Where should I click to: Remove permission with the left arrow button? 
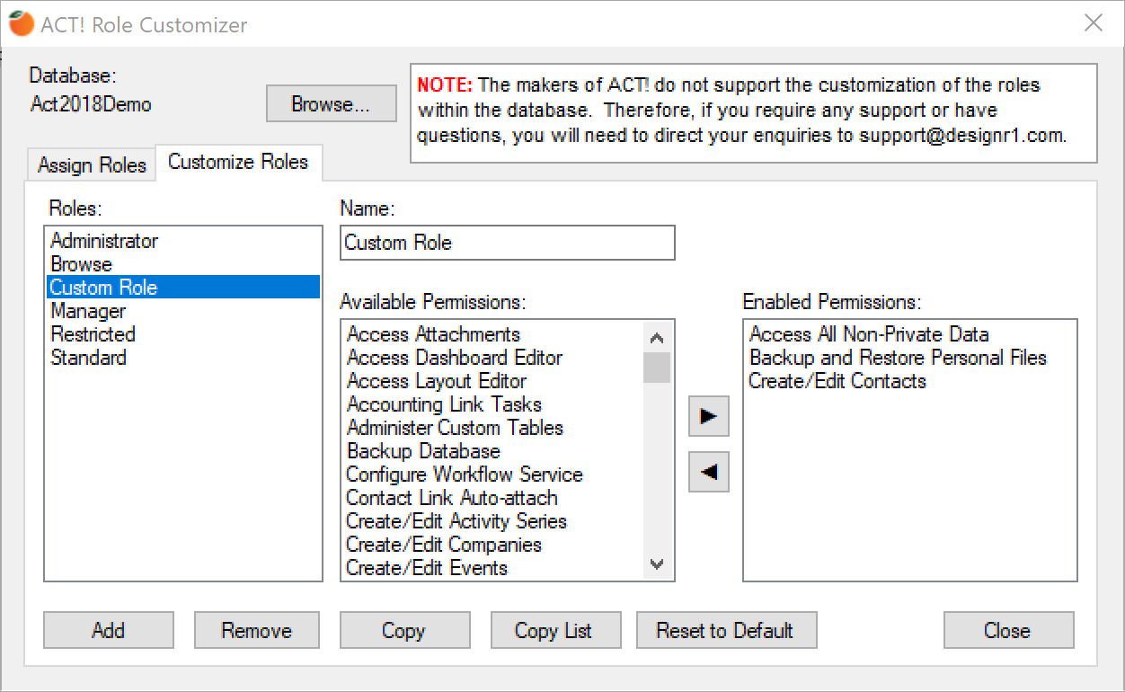(708, 472)
